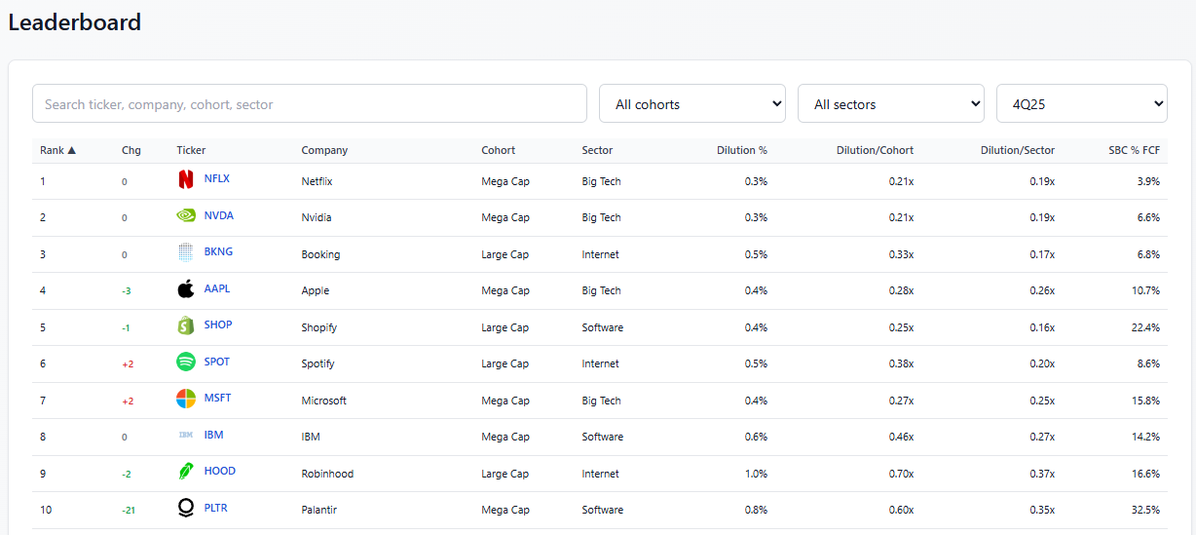Click the company name Shopify
Viewport: 1196px width, 535px height.
tap(319, 327)
